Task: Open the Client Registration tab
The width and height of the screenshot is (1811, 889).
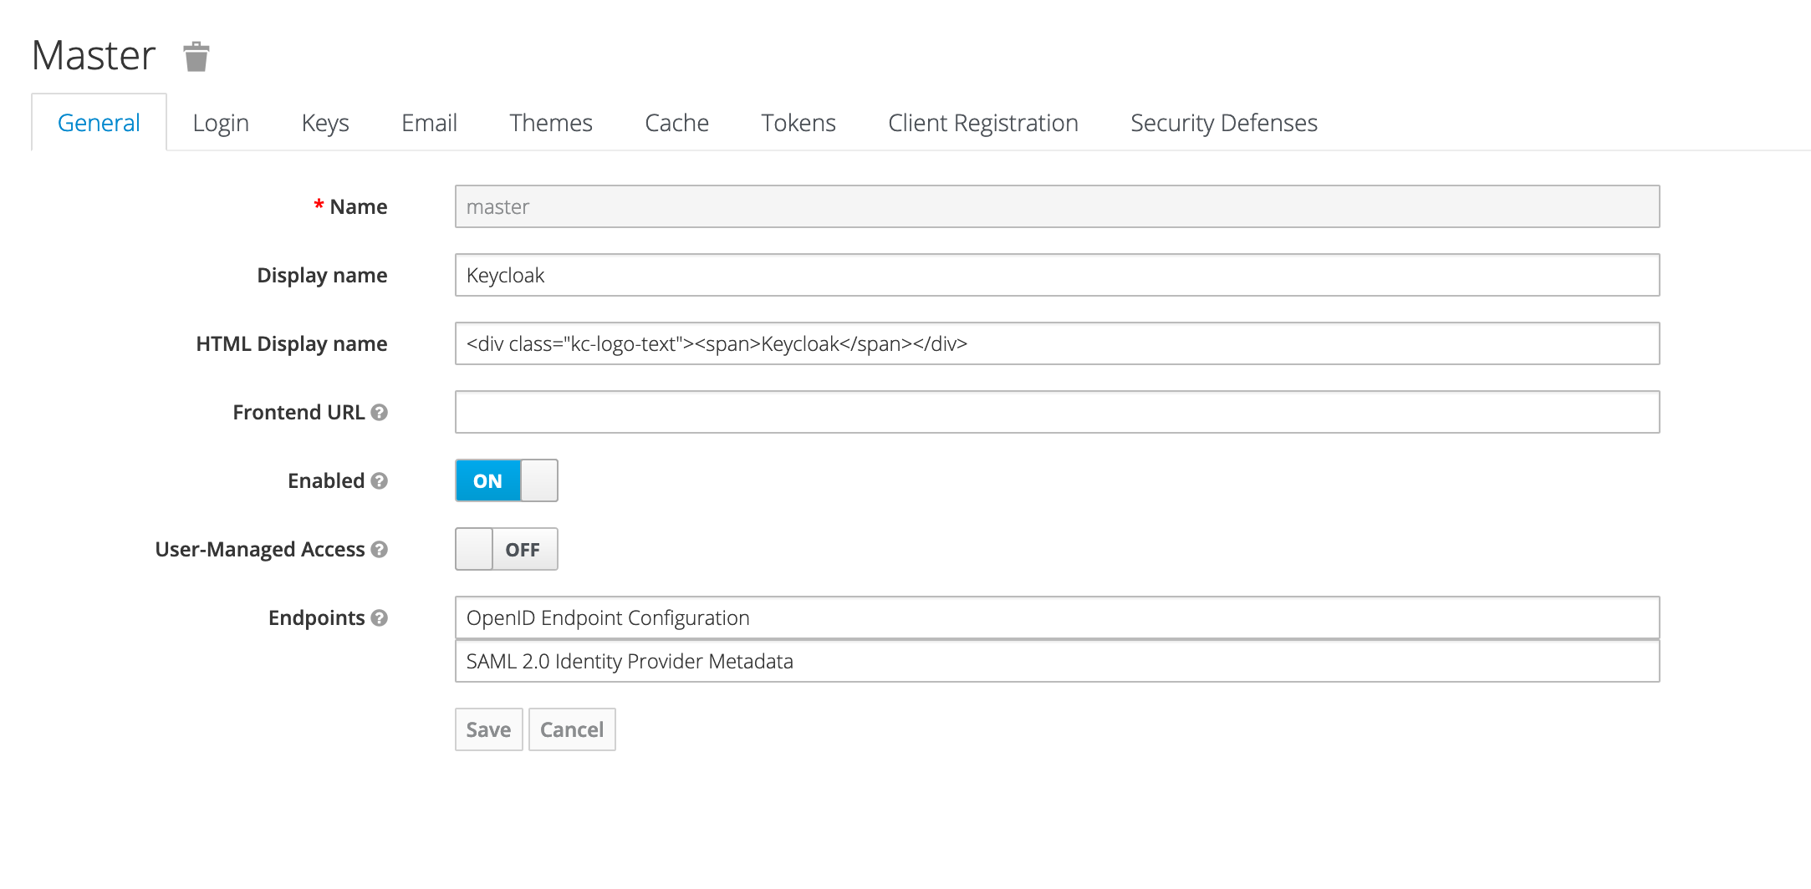Action: [x=982, y=124]
